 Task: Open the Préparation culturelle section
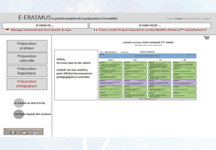click(x=27, y=59)
